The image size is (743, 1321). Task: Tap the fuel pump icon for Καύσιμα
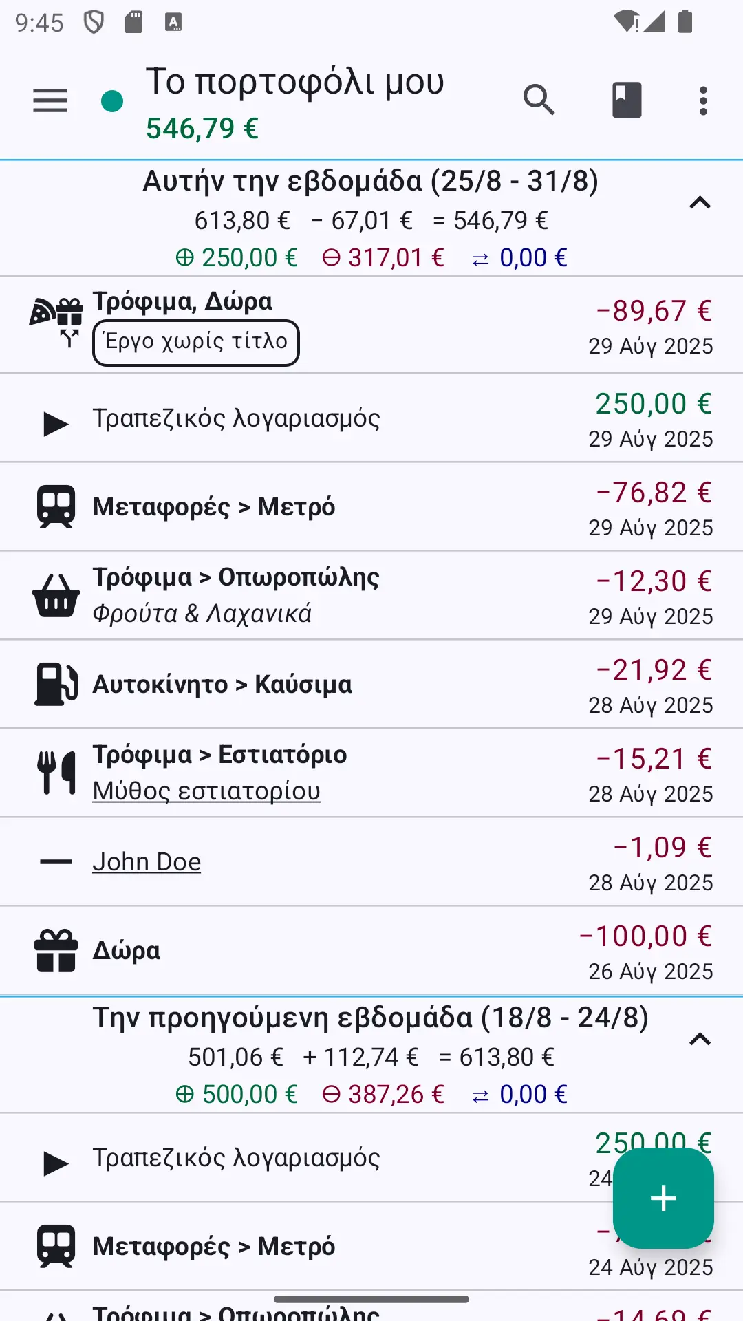[x=56, y=684]
